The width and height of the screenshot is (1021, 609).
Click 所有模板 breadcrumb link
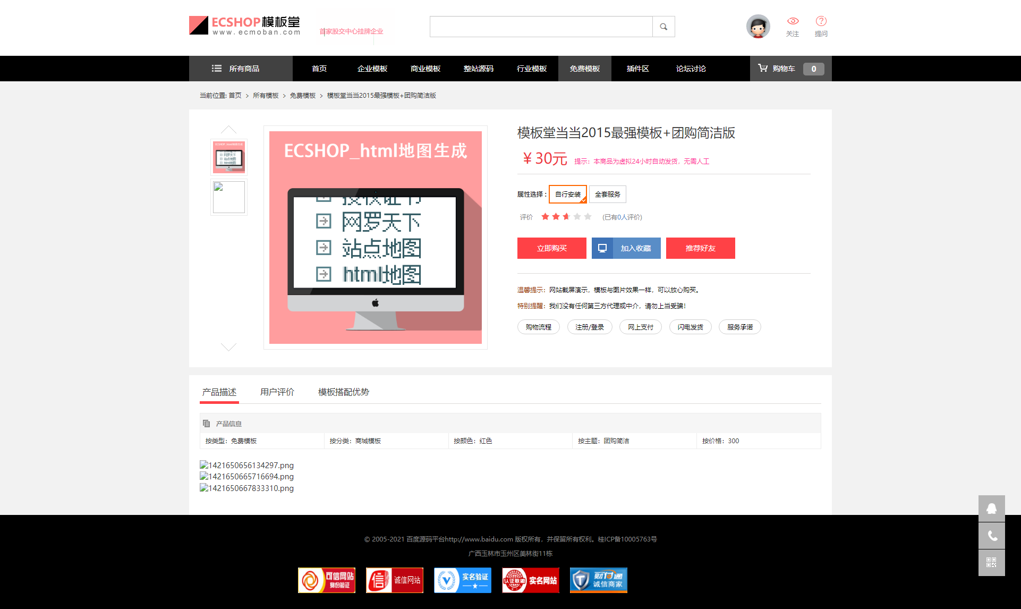(x=266, y=96)
